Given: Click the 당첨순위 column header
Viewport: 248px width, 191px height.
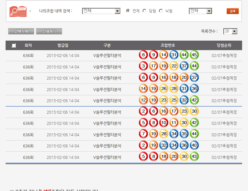Looking at the screenshot, I should (224, 45).
